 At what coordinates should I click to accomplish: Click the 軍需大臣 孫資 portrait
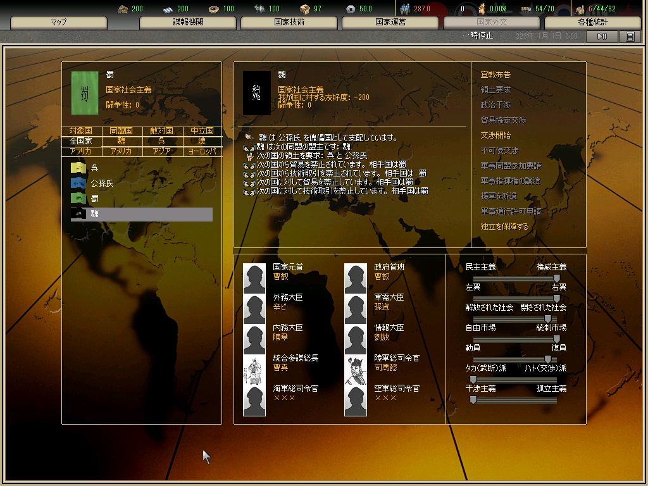(356, 309)
